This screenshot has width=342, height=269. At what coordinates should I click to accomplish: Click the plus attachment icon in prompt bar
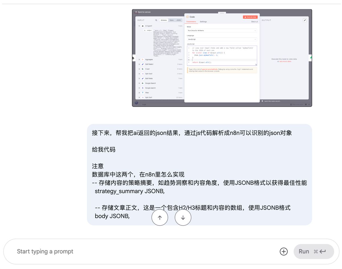point(284,251)
